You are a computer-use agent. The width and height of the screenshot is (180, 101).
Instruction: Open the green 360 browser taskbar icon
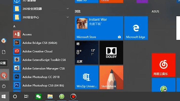click(62, 96)
